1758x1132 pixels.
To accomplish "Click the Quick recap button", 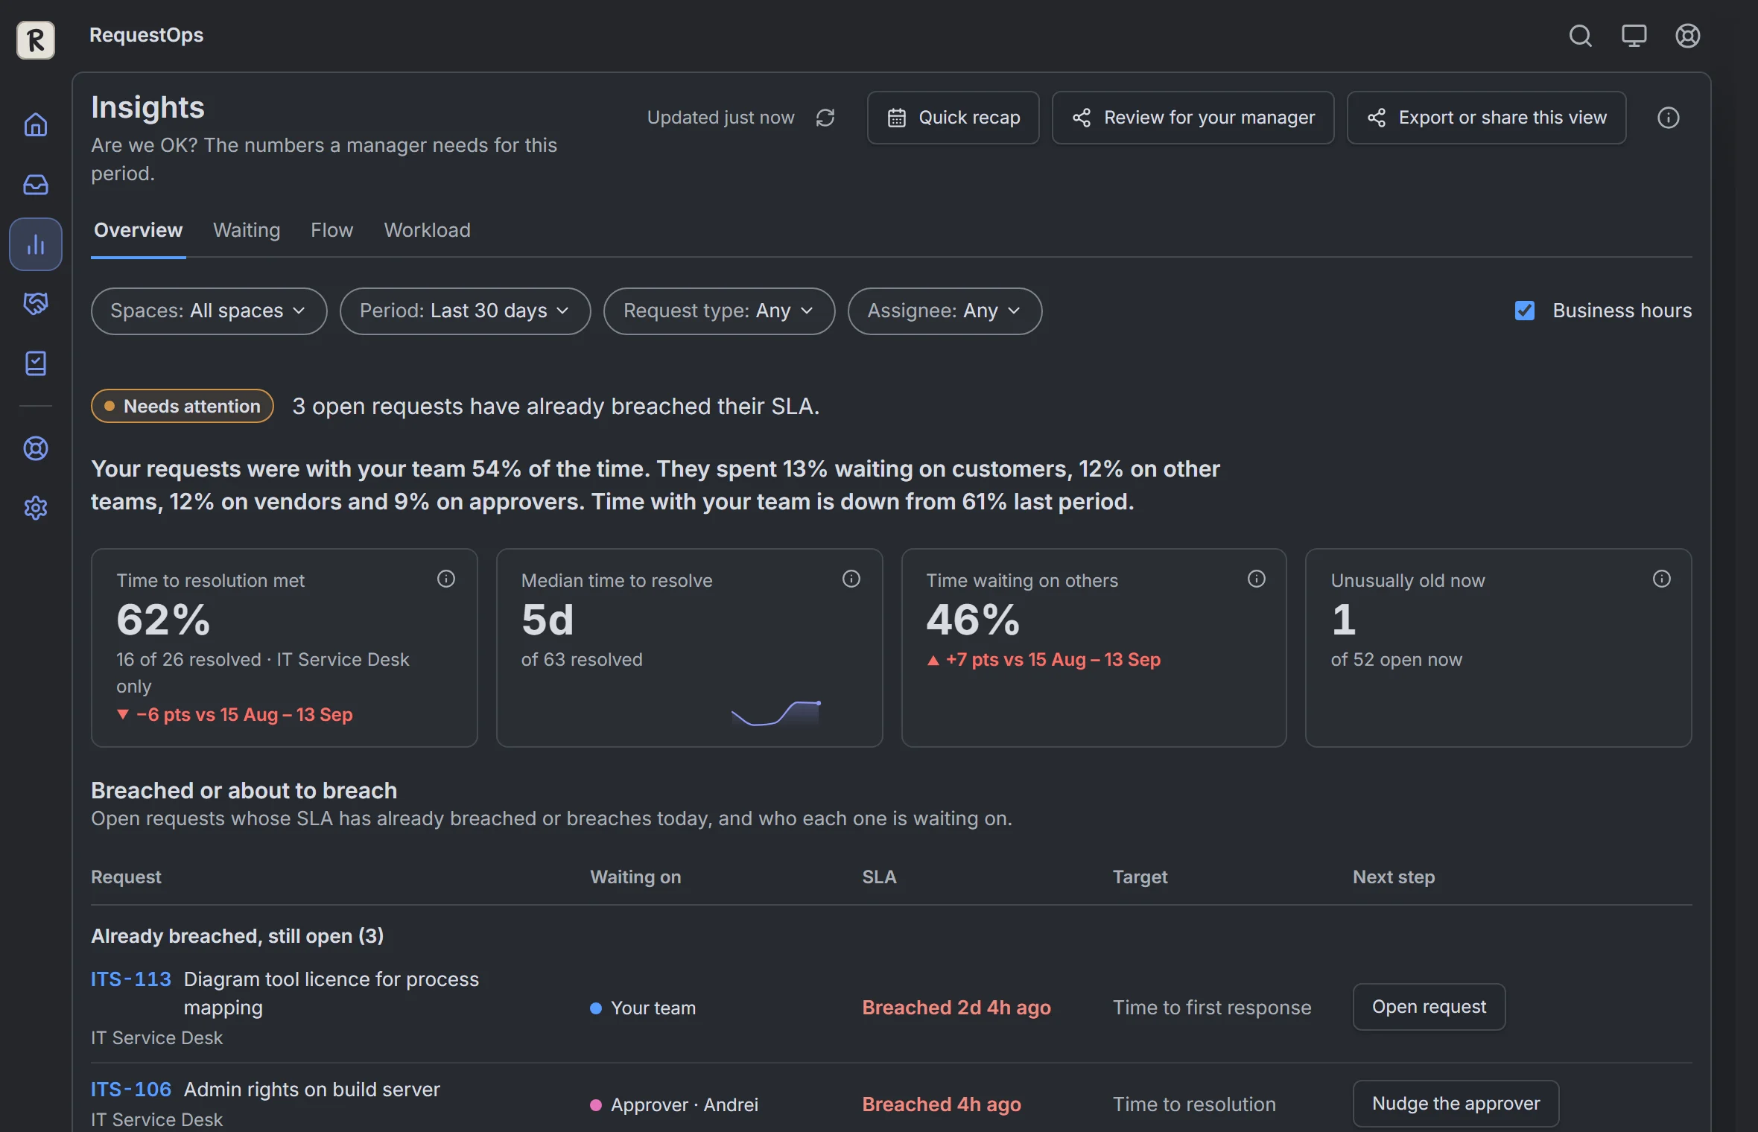I will point(953,118).
